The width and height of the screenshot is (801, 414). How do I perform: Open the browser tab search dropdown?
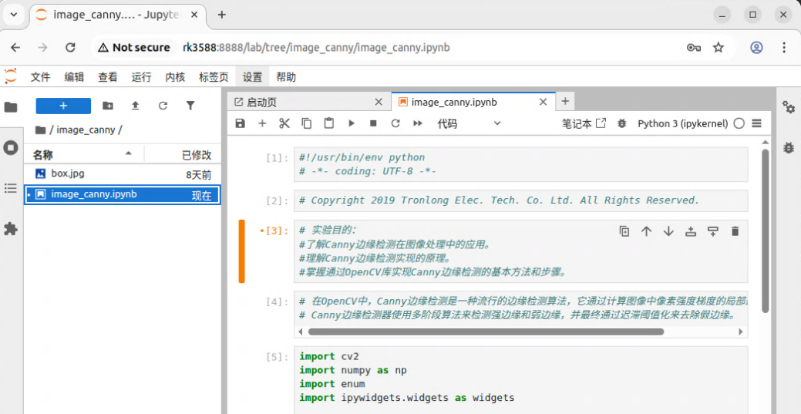14,15
